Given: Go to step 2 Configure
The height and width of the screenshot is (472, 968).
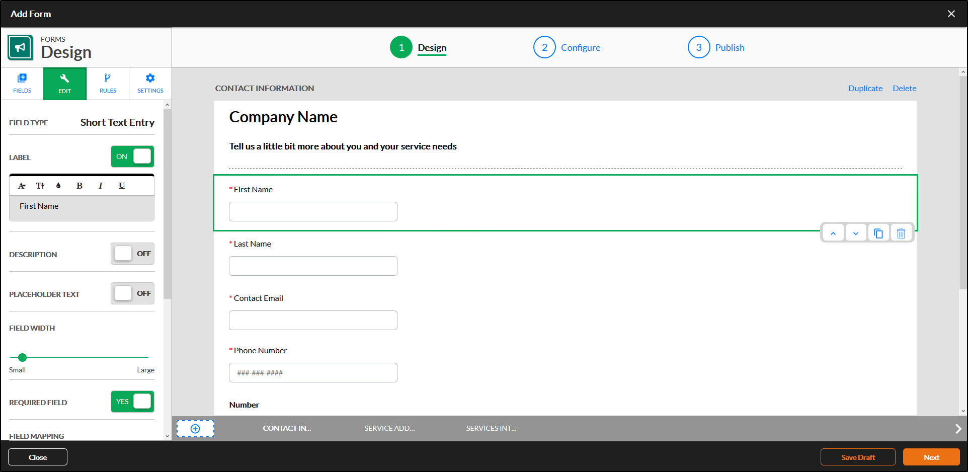Looking at the screenshot, I should (x=567, y=47).
